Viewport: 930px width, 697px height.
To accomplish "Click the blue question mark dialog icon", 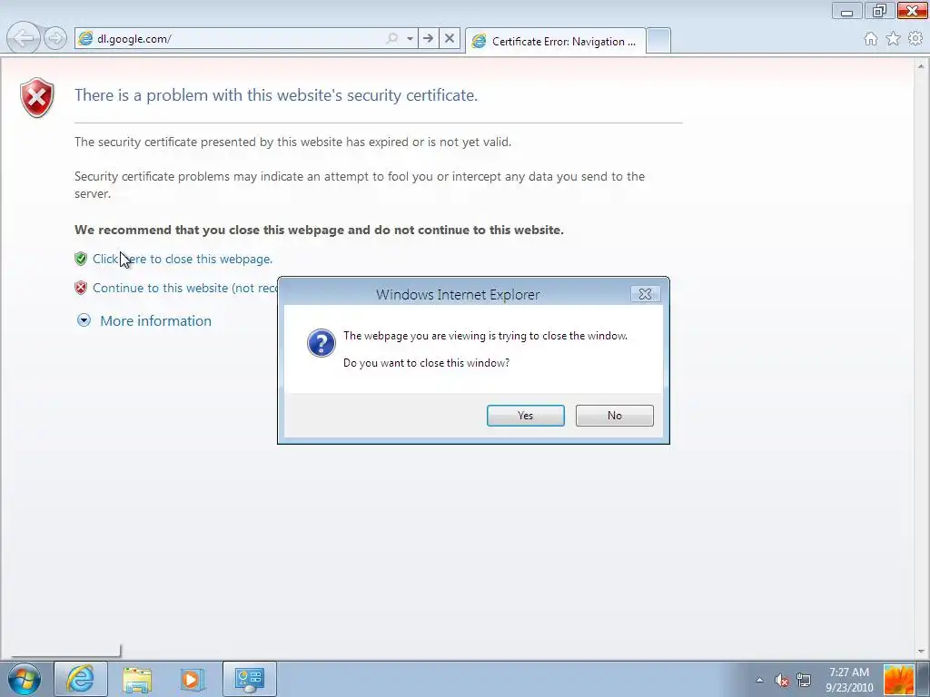I will pyautogui.click(x=321, y=343).
